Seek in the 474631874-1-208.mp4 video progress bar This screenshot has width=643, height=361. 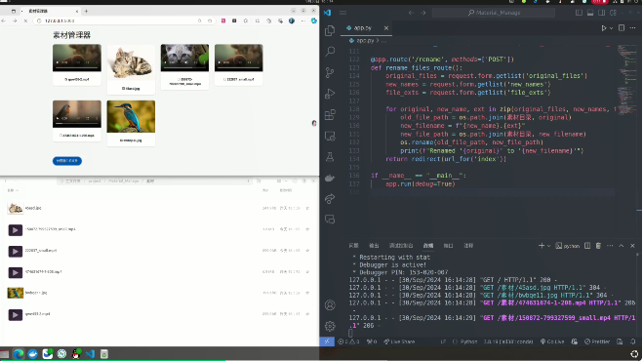pos(77,123)
